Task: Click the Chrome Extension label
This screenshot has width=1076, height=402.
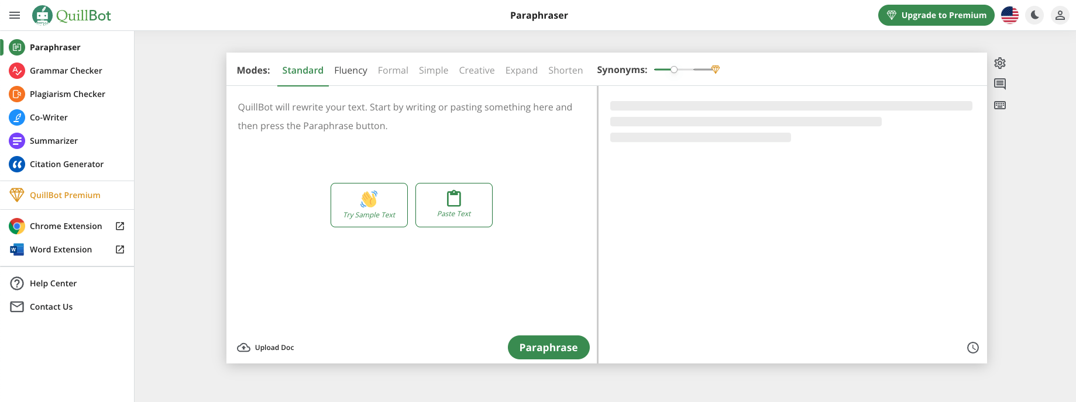Action: 66,226
